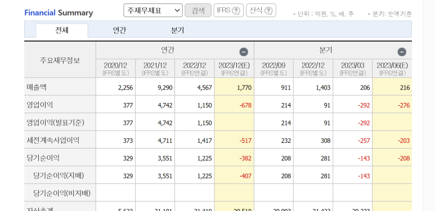The width and height of the screenshot is (435, 211).
Task: Click the 2022/12 annual column header
Action: click(195, 69)
